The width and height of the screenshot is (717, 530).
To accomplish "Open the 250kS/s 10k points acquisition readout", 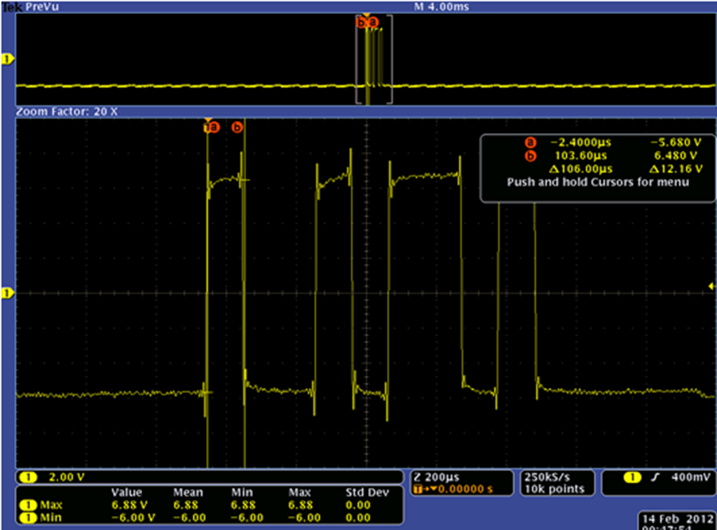I will tap(556, 482).
